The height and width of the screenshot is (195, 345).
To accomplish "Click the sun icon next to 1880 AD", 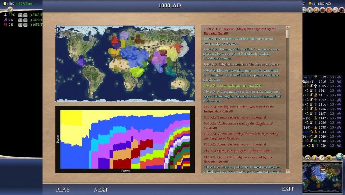I will [x=310, y=3].
